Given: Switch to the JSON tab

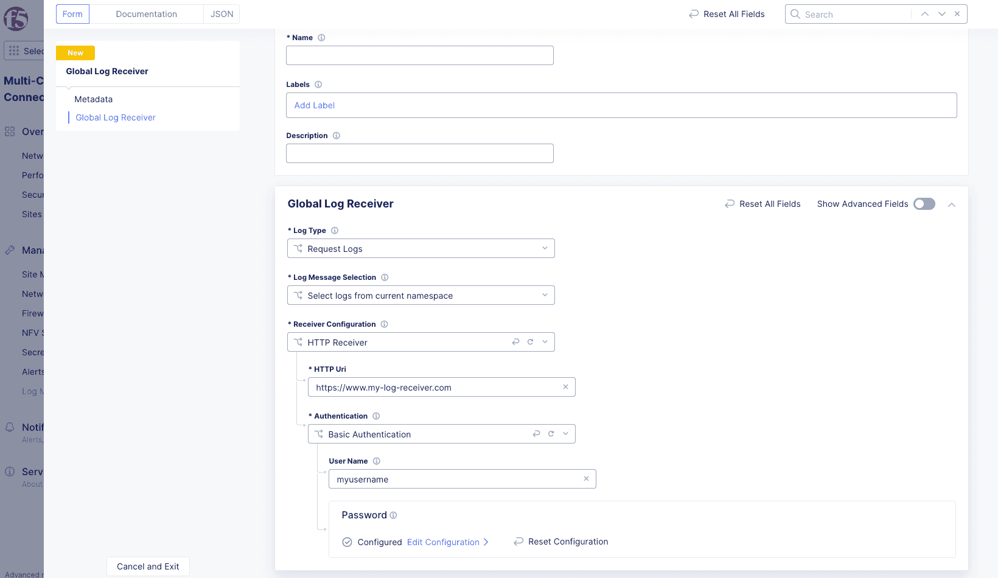Looking at the screenshot, I should (221, 13).
